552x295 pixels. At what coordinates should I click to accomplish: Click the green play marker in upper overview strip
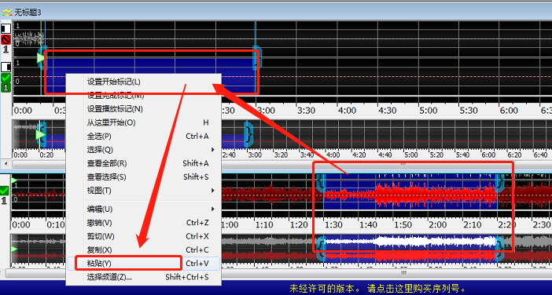(40, 134)
